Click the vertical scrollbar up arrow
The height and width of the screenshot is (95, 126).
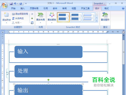[x=123, y=36]
